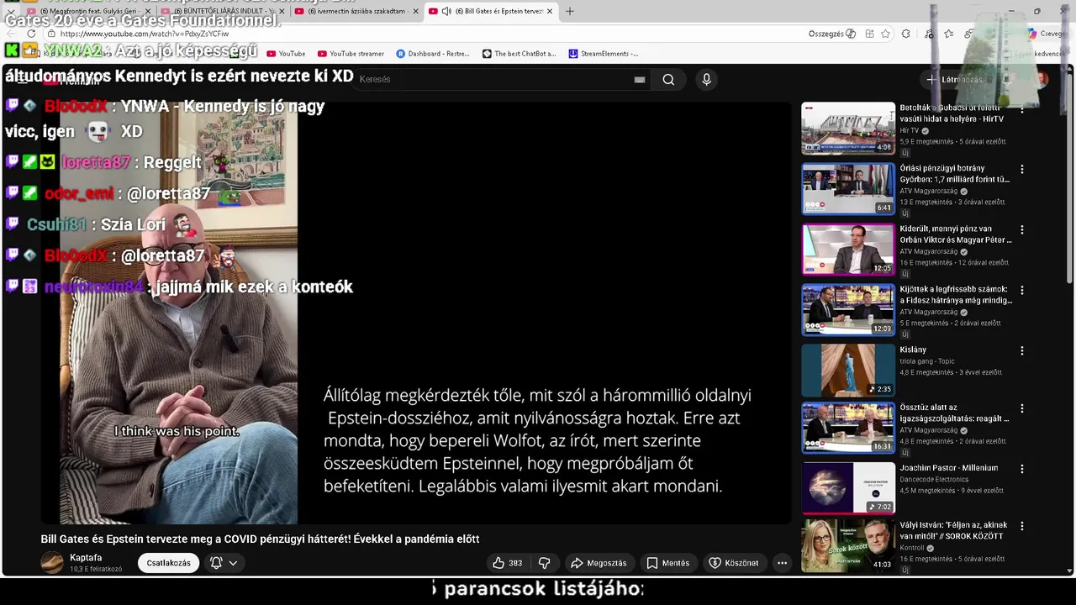Like the video showing 383 likes

[507, 563]
